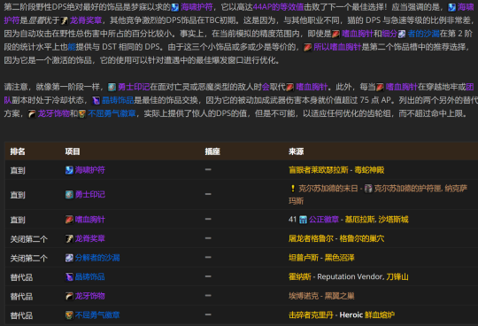Open the 鲜血熔炉 link
The image size is (478, 326).
pos(380,314)
